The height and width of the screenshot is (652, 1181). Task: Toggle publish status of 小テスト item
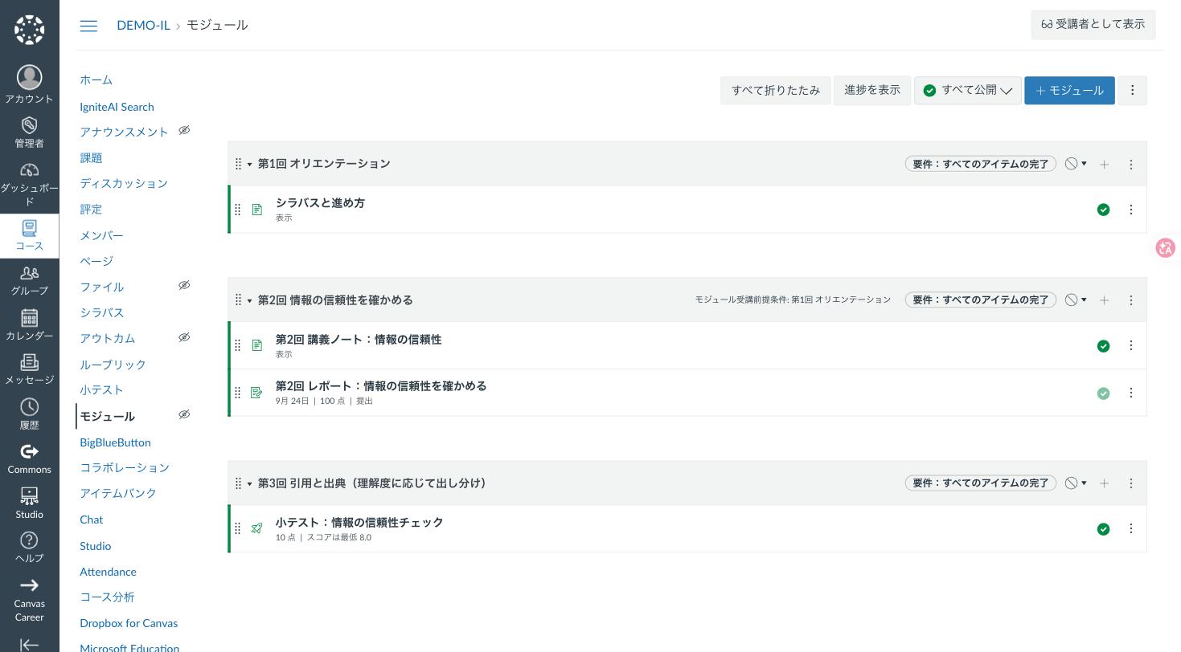(1104, 529)
